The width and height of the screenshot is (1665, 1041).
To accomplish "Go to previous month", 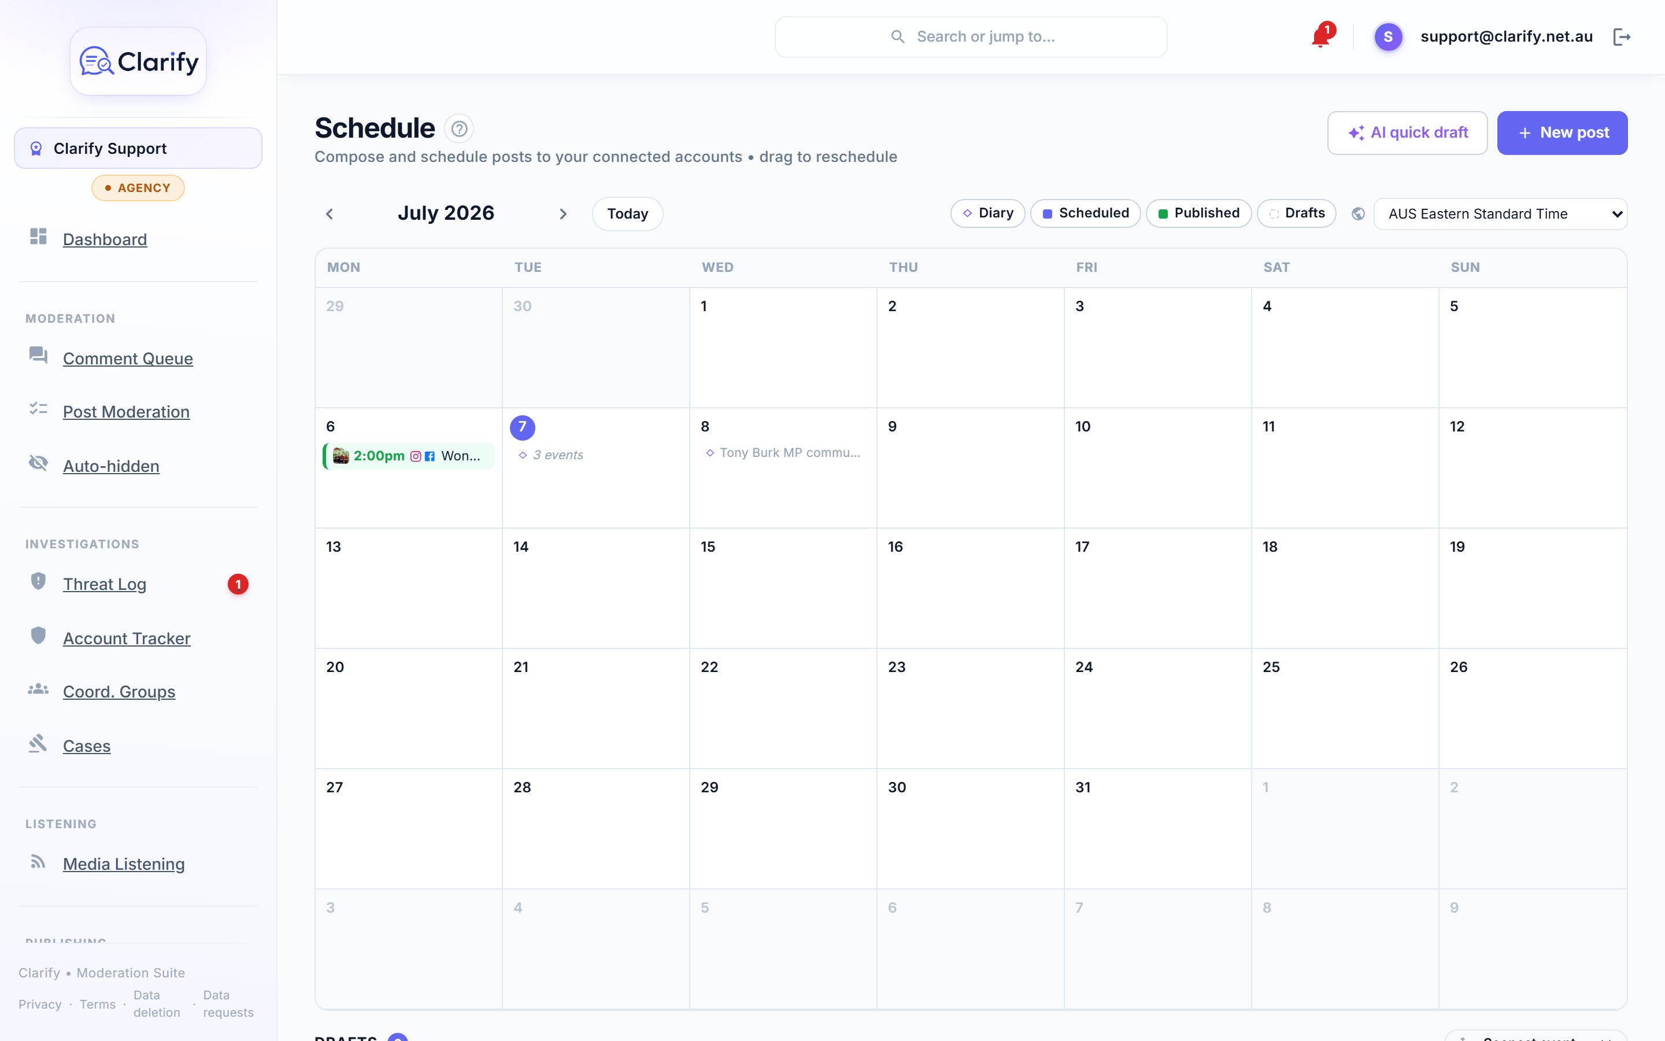I will tap(330, 214).
